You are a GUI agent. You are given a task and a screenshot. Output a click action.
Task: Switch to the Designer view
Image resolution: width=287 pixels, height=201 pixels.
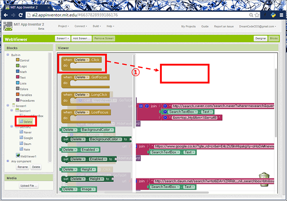click(x=261, y=38)
